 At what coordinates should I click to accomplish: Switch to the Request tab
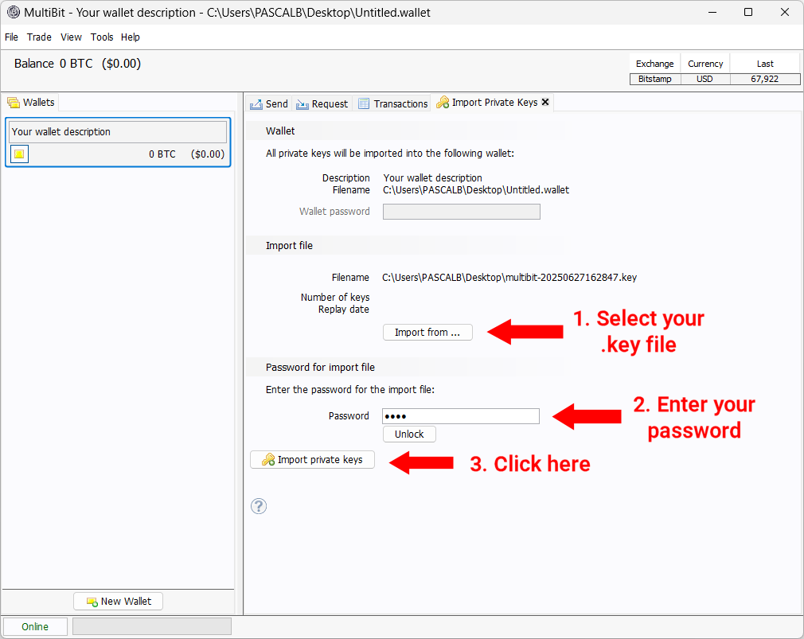(x=322, y=103)
